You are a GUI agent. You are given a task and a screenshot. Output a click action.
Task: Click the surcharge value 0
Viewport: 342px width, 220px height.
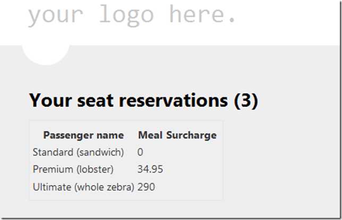click(140, 152)
